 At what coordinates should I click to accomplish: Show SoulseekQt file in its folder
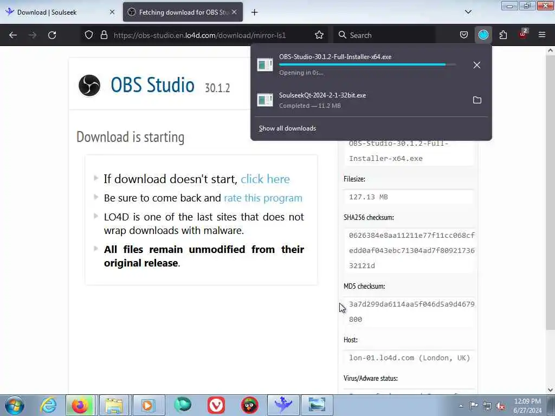pyautogui.click(x=477, y=100)
